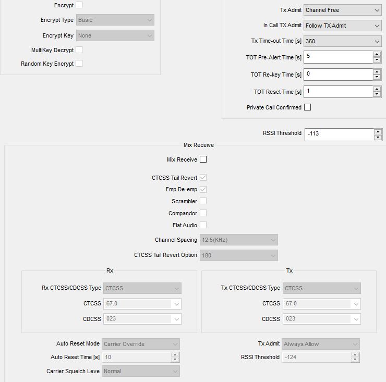386x382 pixels.
Task: Open the Tx Time-out Time dropdown
Action: (342, 41)
